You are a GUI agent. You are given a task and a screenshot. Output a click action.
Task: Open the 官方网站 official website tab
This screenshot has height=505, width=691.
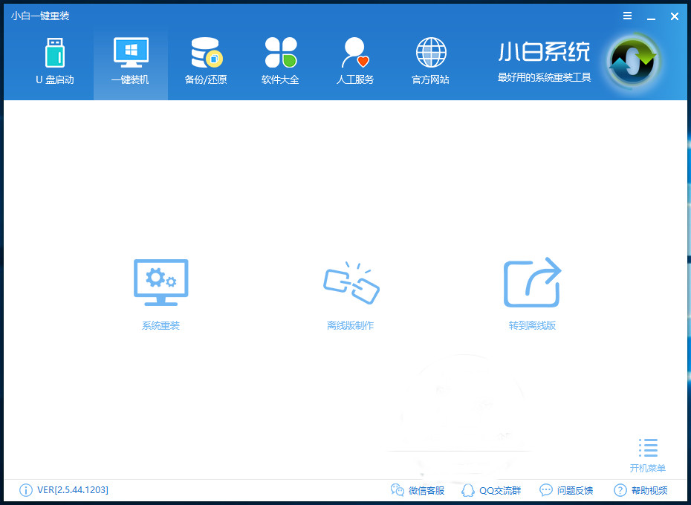coord(430,62)
